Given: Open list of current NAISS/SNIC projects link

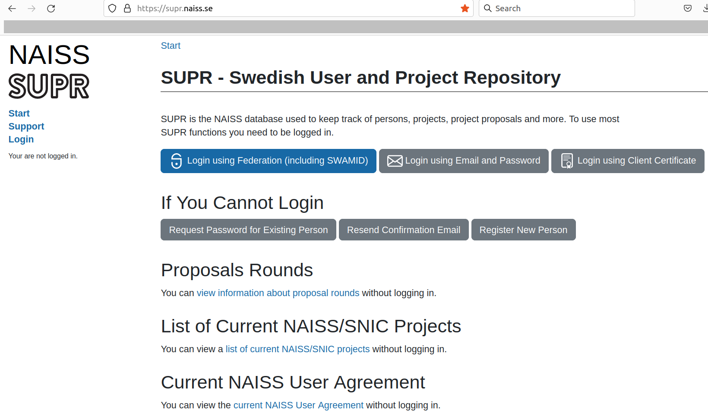Looking at the screenshot, I should pos(297,349).
